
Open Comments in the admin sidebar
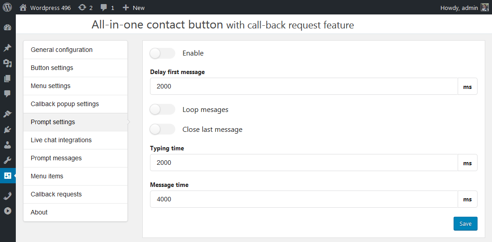tap(7, 94)
